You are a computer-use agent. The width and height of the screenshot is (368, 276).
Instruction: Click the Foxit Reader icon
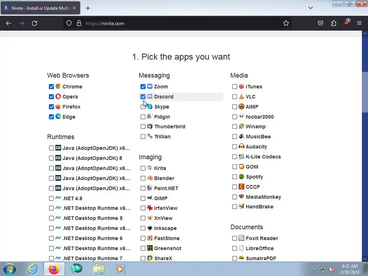point(241,238)
